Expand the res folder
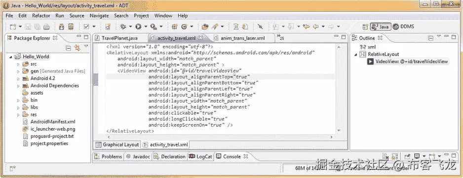 point(18,114)
